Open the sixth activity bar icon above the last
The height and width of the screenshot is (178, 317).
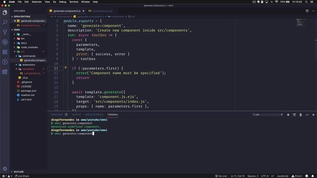coord(5,62)
